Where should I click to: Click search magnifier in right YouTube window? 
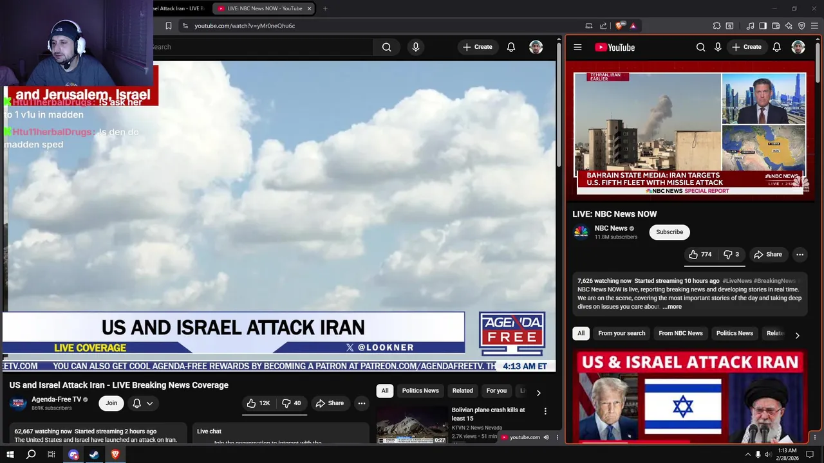click(700, 47)
